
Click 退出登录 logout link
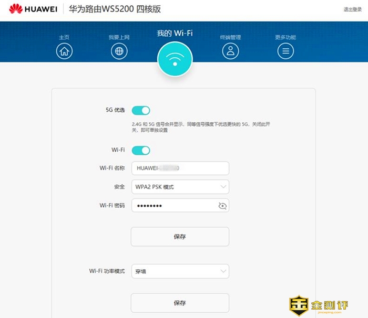click(x=353, y=9)
